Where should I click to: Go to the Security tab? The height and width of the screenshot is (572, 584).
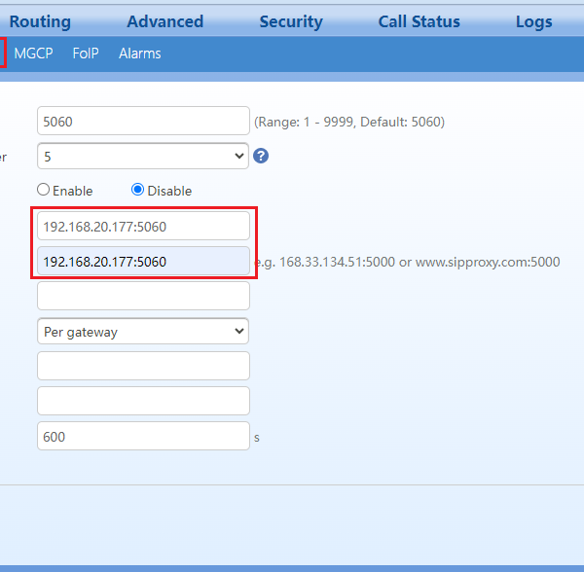click(x=290, y=21)
